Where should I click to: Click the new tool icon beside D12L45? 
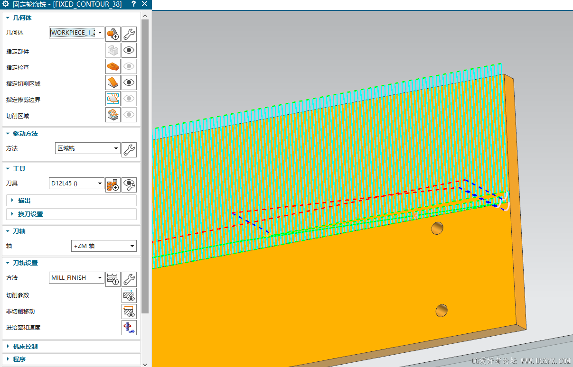[113, 184]
